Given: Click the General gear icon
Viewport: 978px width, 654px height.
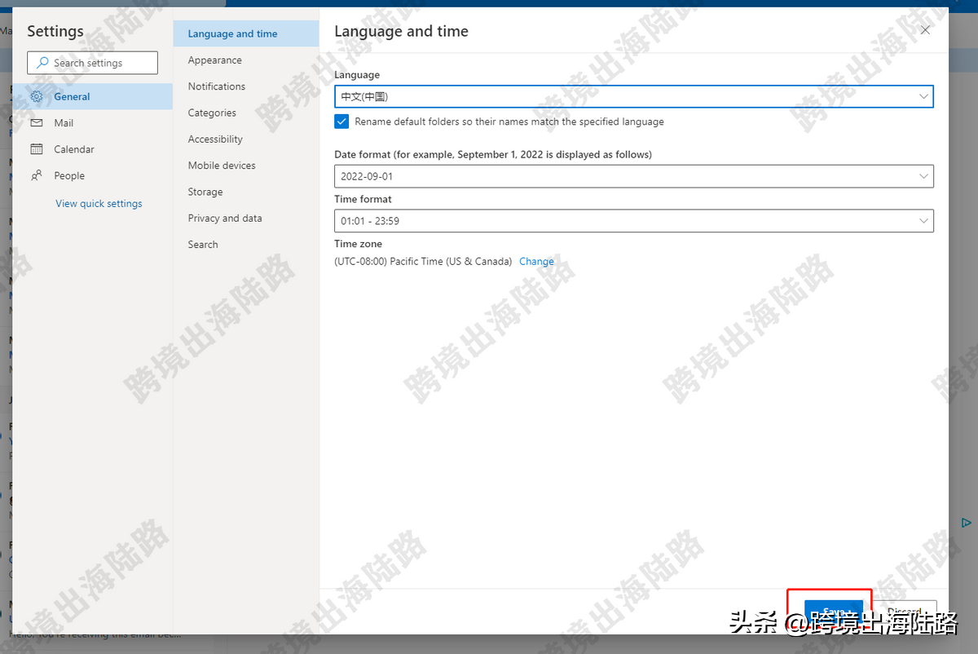Looking at the screenshot, I should pyautogui.click(x=37, y=96).
